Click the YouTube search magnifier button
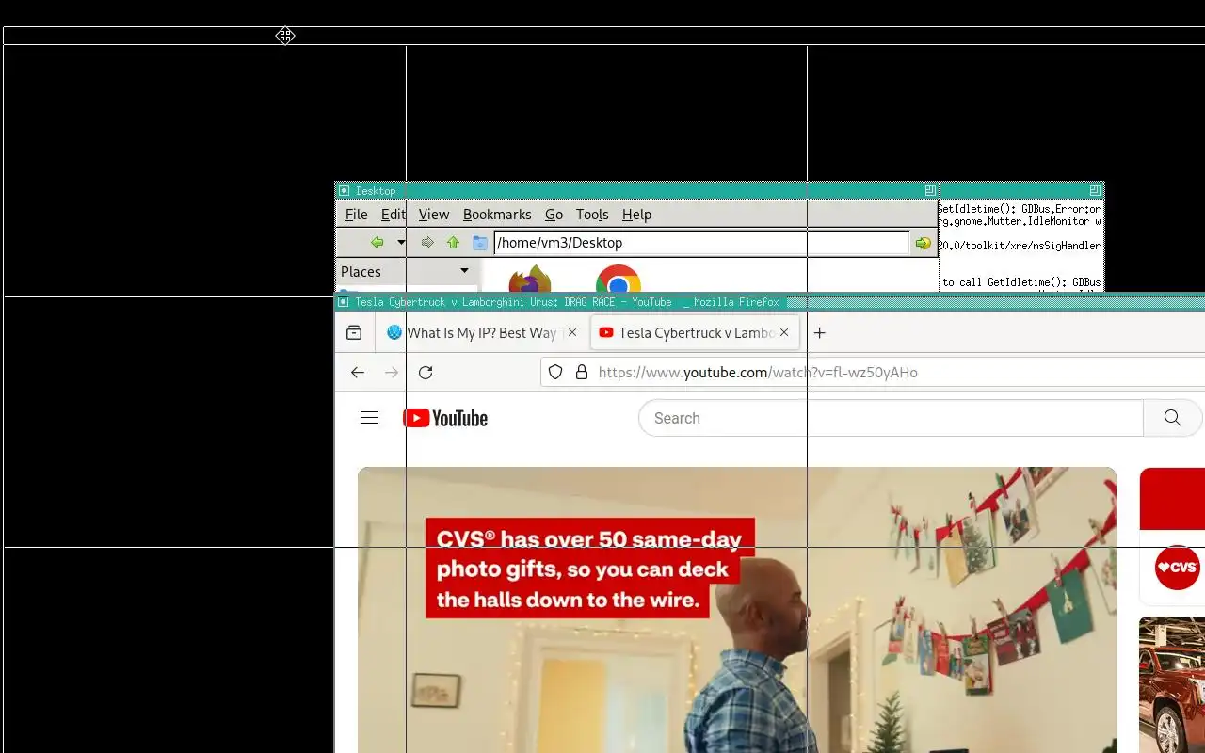This screenshot has width=1205, height=753. (1172, 418)
